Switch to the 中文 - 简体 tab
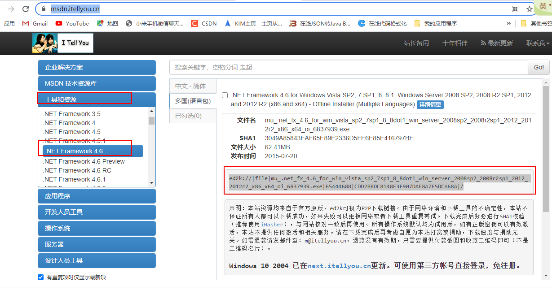This screenshot has height=290, width=552. [x=193, y=86]
